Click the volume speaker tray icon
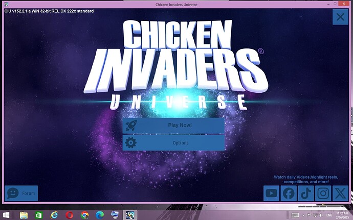 coord(321,215)
